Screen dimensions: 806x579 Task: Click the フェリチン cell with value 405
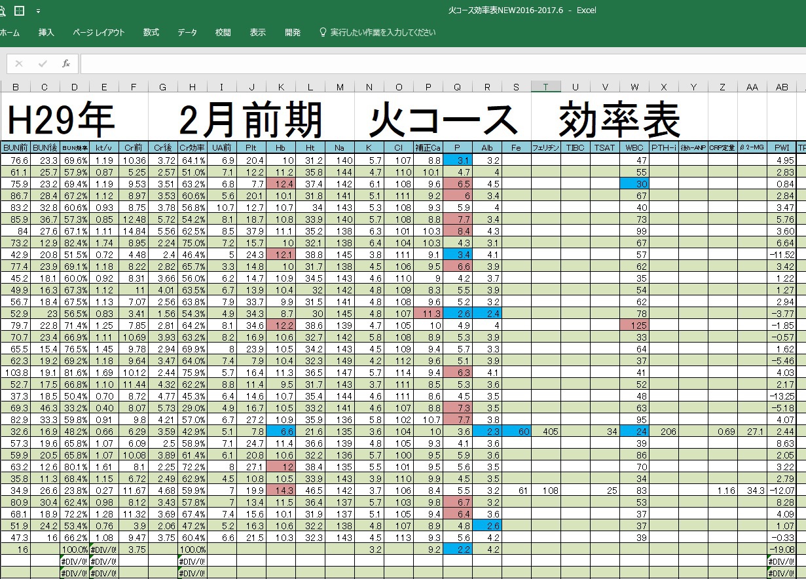[545, 432]
